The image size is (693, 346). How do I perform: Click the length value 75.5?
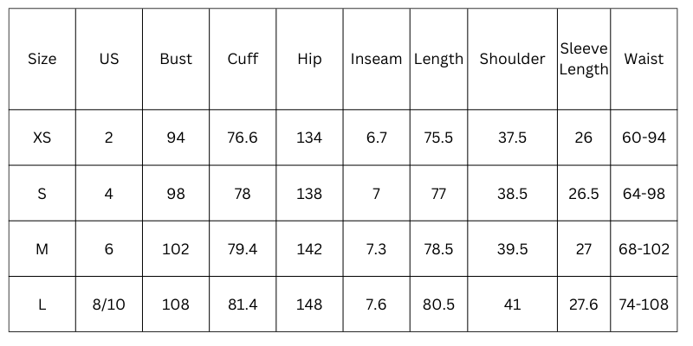[438, 138]
